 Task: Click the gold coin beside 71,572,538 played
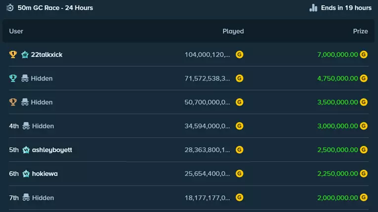point(239,79)
